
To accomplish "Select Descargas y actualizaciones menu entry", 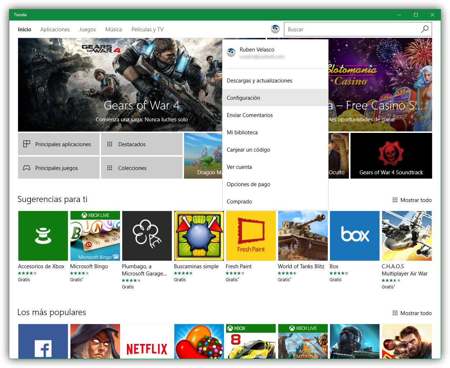I will [275, 81].
